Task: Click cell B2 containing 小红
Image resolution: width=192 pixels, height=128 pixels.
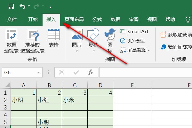Action: click(49, 100)
